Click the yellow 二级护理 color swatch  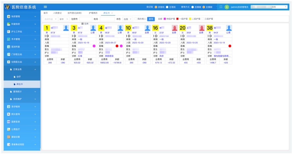click(190, 19)
